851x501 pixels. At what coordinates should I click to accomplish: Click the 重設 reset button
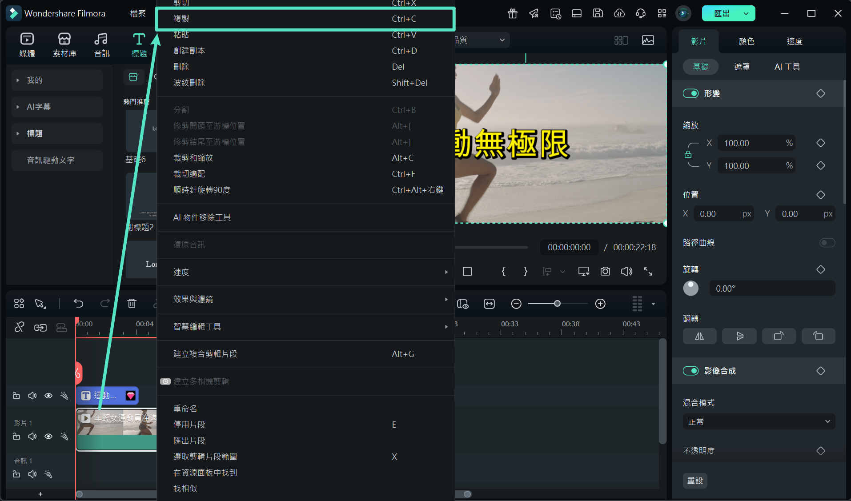(x=695, y=481)
